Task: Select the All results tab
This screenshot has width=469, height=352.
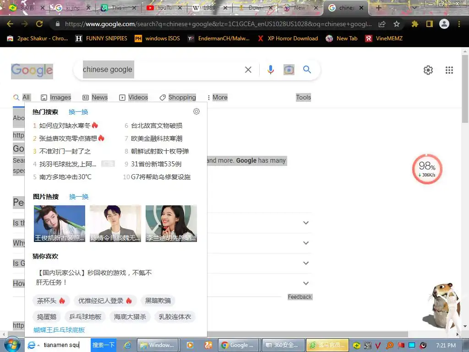Action: (x=22, y=97)
